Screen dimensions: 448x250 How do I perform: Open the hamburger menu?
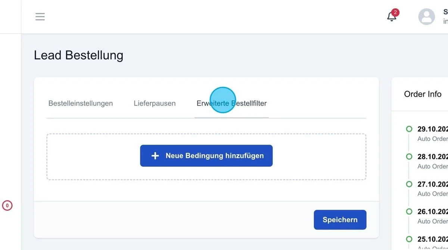point(40,17)
